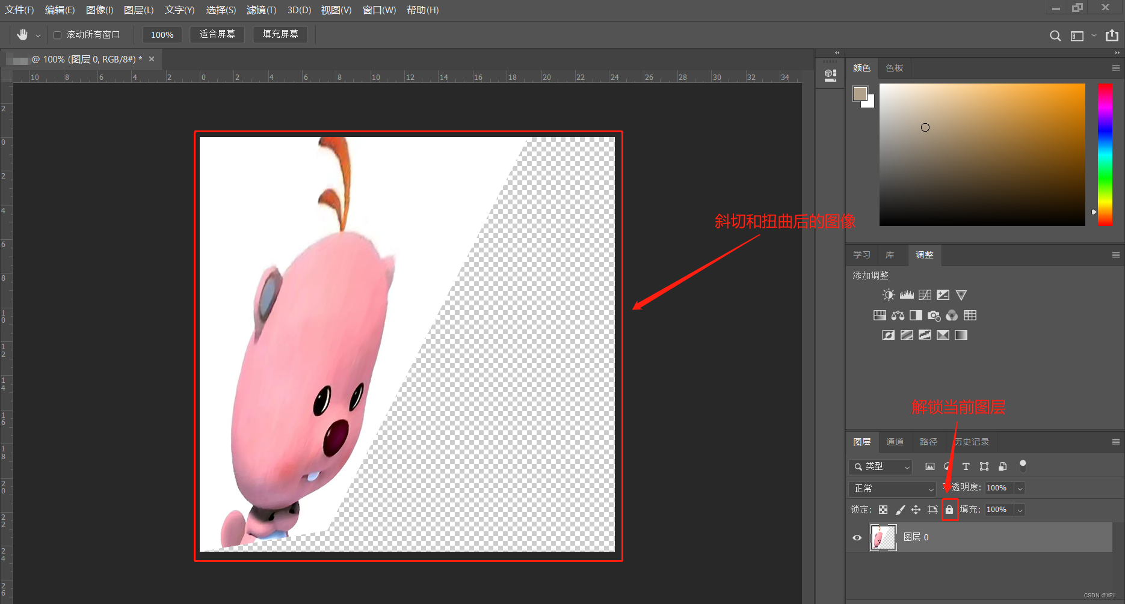Image resolution: width=1125 pixels, height=604 pixels.
Task: Open the 编辑(E) menu
Action: [x=60, y=10]
